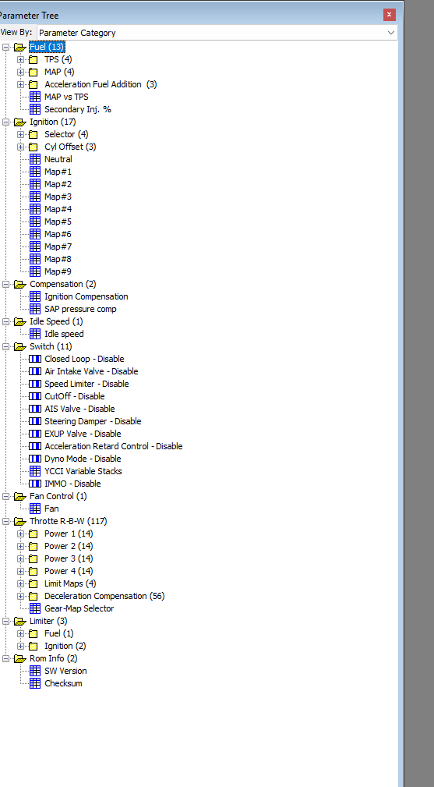Toggle the Speed Limiter - Disable switch
Viewport: 434px width, 787px height.
pos(35,384)
